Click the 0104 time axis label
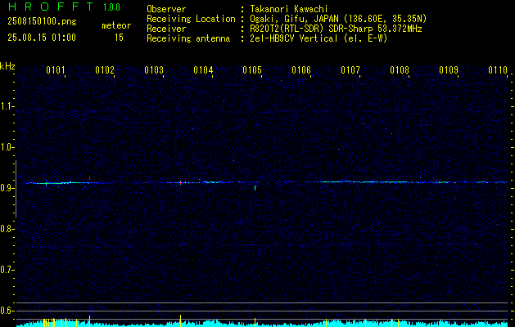The height and width of the screenshot is (327, 515). 203,70
